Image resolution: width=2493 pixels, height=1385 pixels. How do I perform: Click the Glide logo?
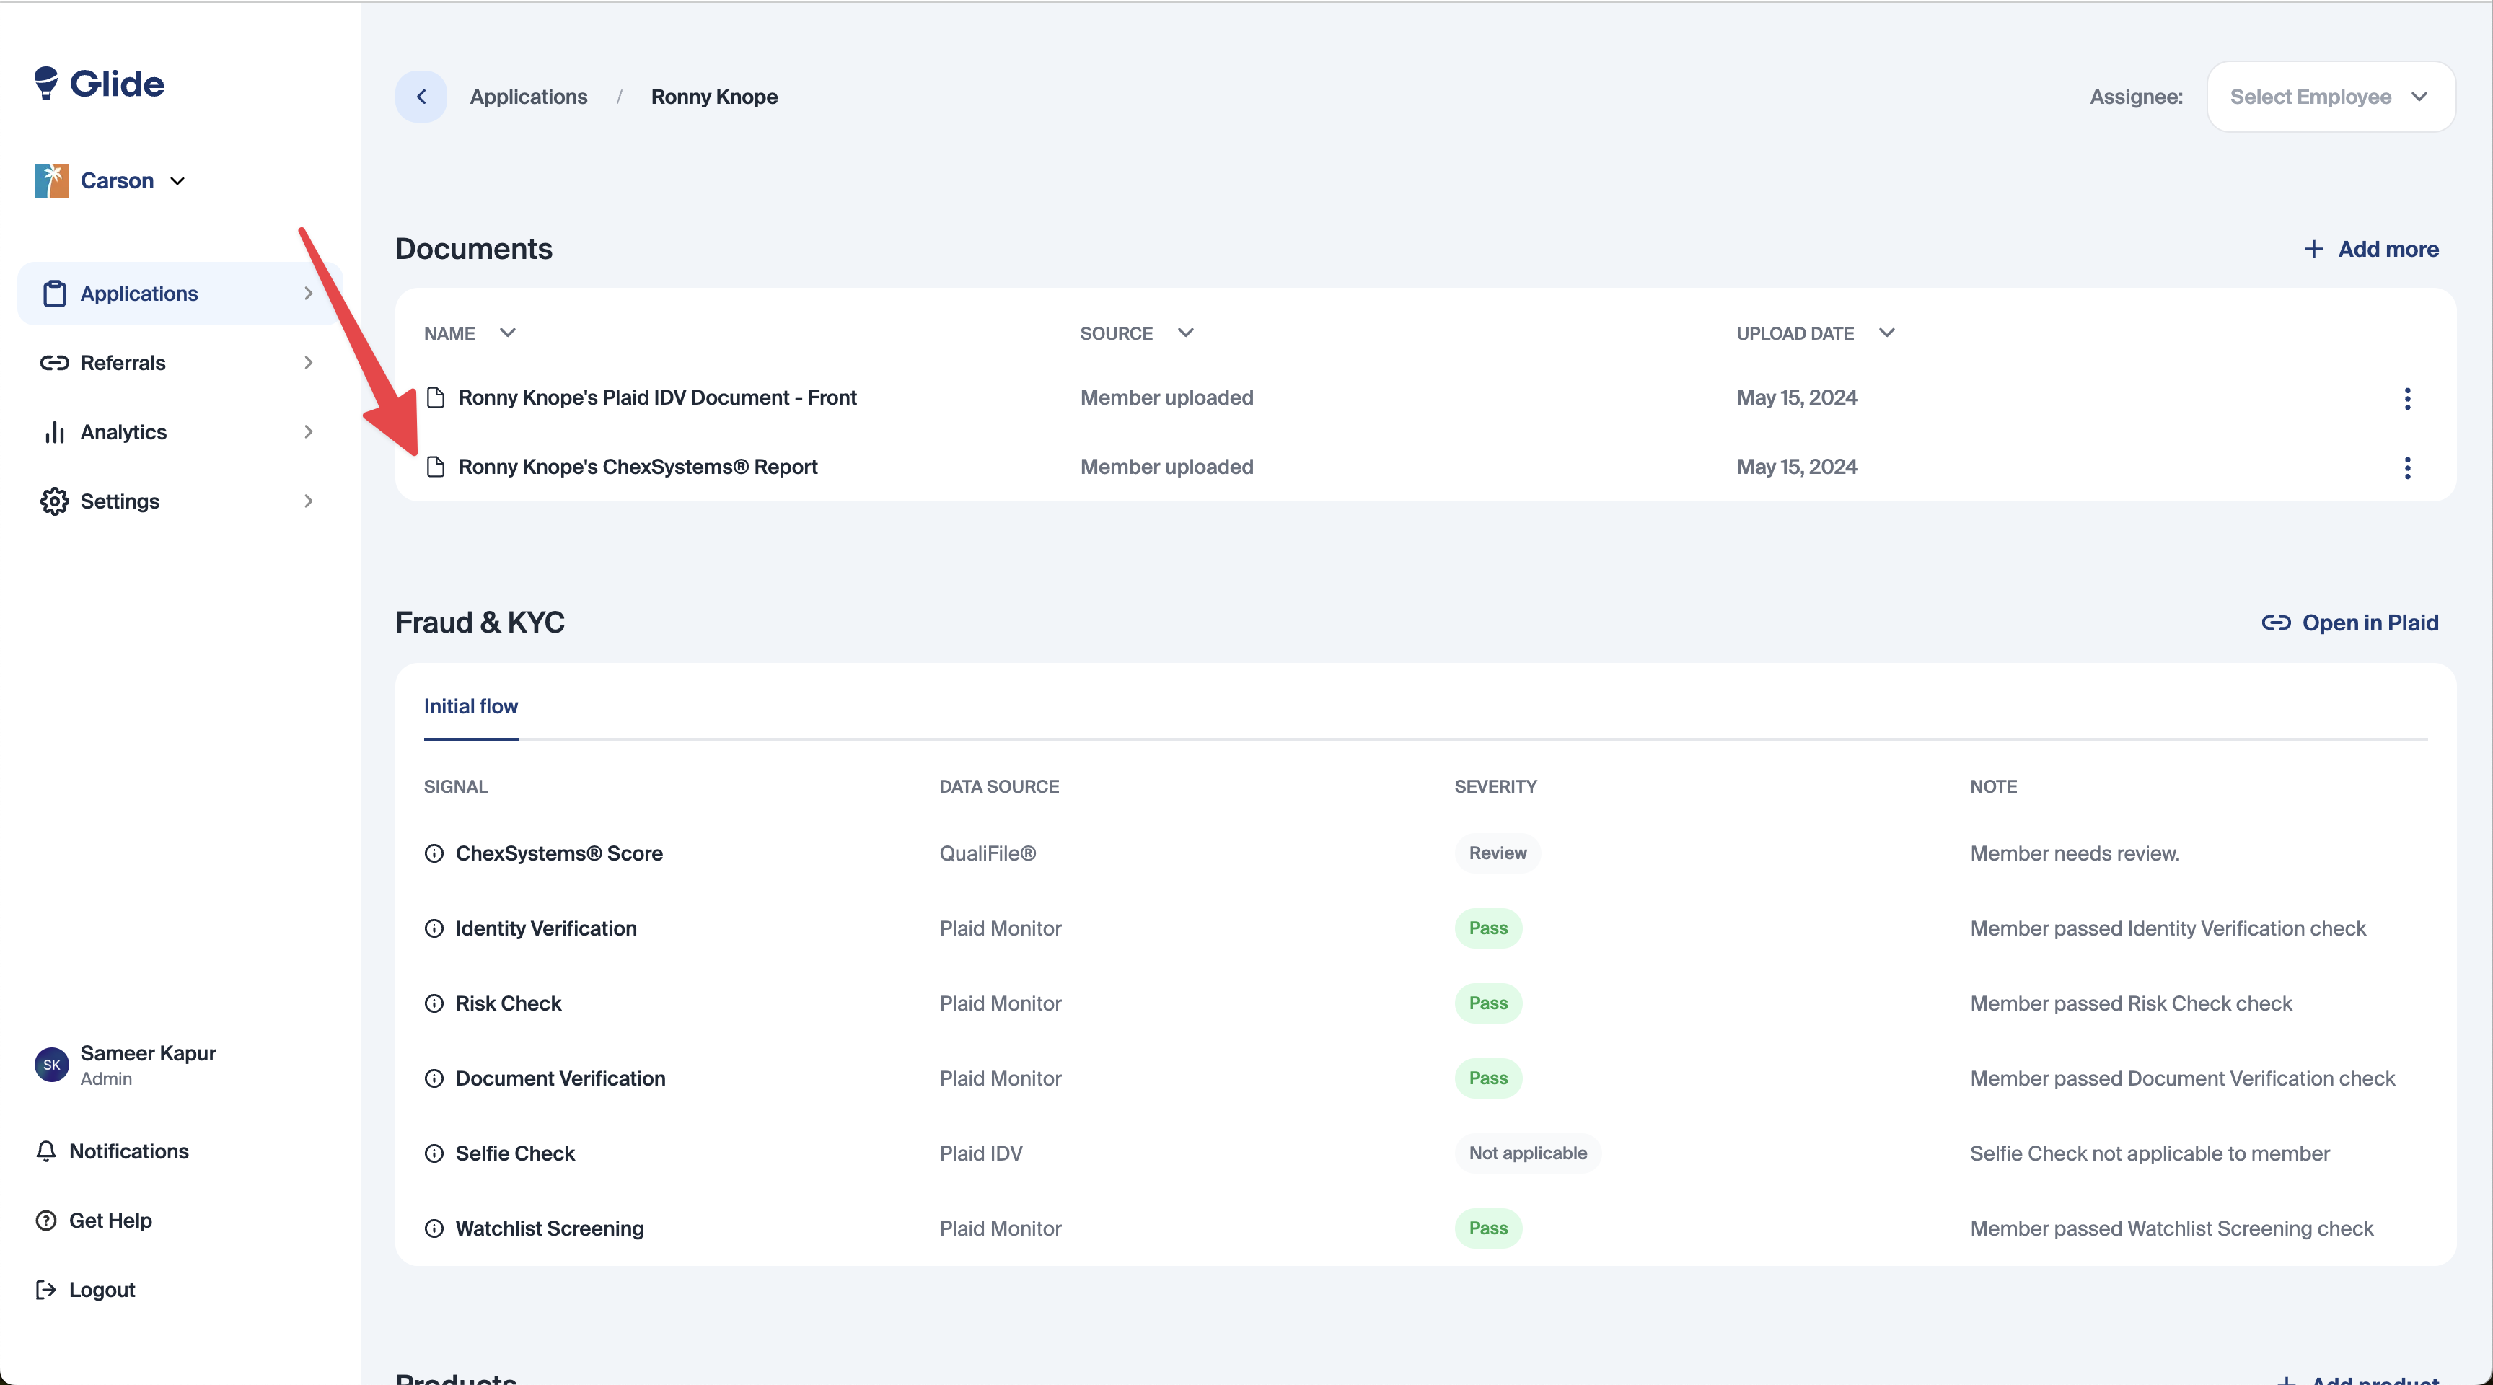point(100,84)
